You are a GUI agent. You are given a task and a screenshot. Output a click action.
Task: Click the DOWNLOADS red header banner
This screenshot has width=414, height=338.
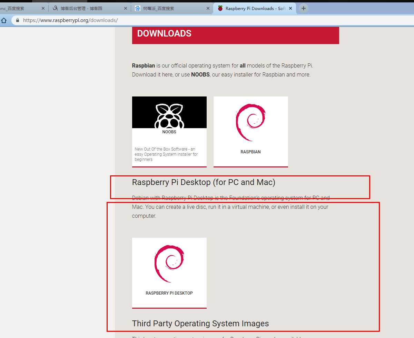click(x=236, y=35)
